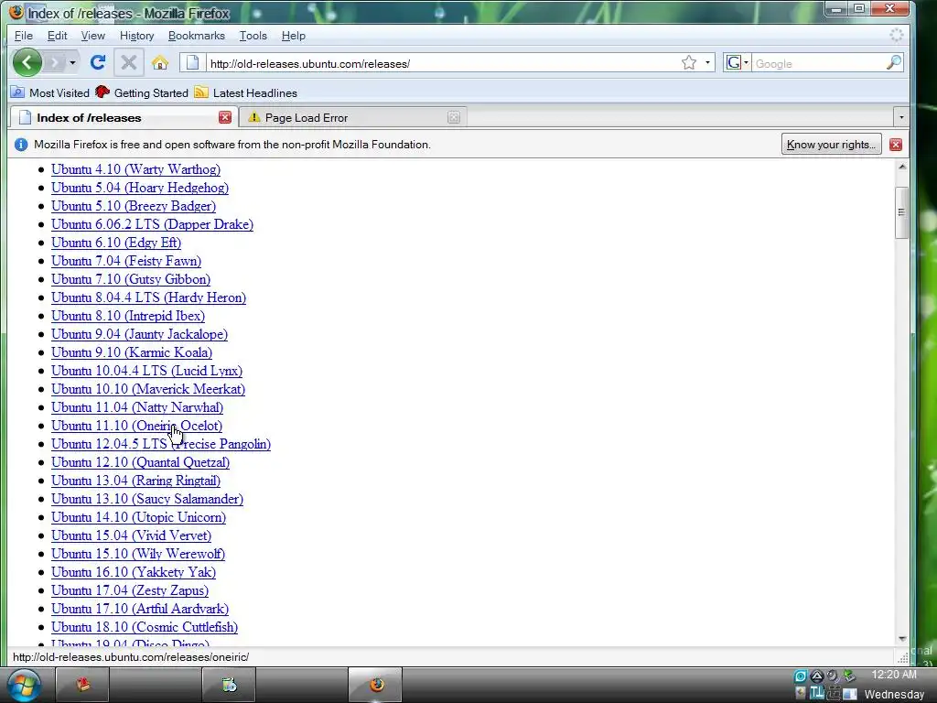Image resolution: width=937 pixels, height=703 pixels.
Task: Open Ubuntu 12.10 (Quantal Quetzal) link
Action: pyautogui.click(x=140, y=462)
